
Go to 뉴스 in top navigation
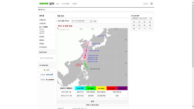point(58,4)
